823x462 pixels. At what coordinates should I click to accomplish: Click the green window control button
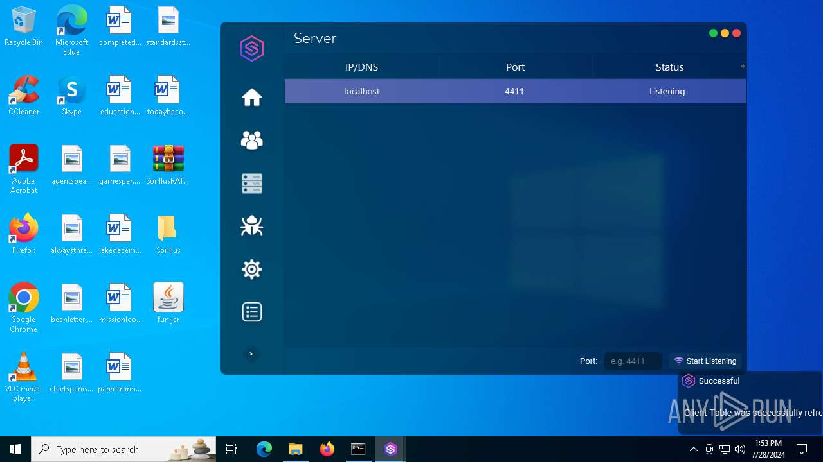pyautogui.click(x=713, y=33)
